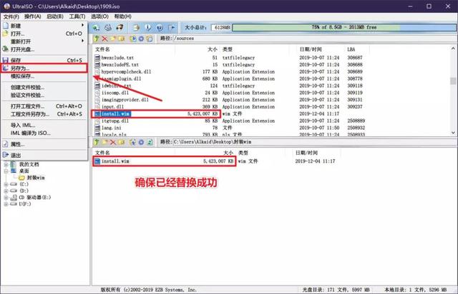Open the 选项(O) menu
This screenshot has width=458, height=294.
[99, 16]
